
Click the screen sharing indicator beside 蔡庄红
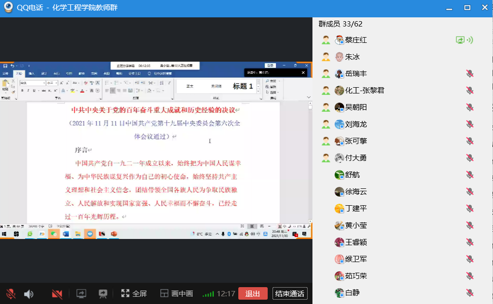point(460,40)
